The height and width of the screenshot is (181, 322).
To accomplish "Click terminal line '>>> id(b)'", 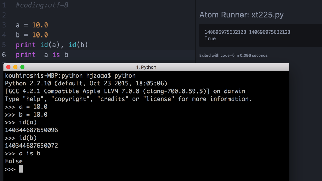I will (x=21, y=138).
